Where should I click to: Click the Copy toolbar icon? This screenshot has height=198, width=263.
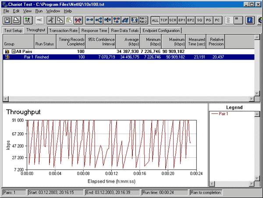tap(60, 20)
